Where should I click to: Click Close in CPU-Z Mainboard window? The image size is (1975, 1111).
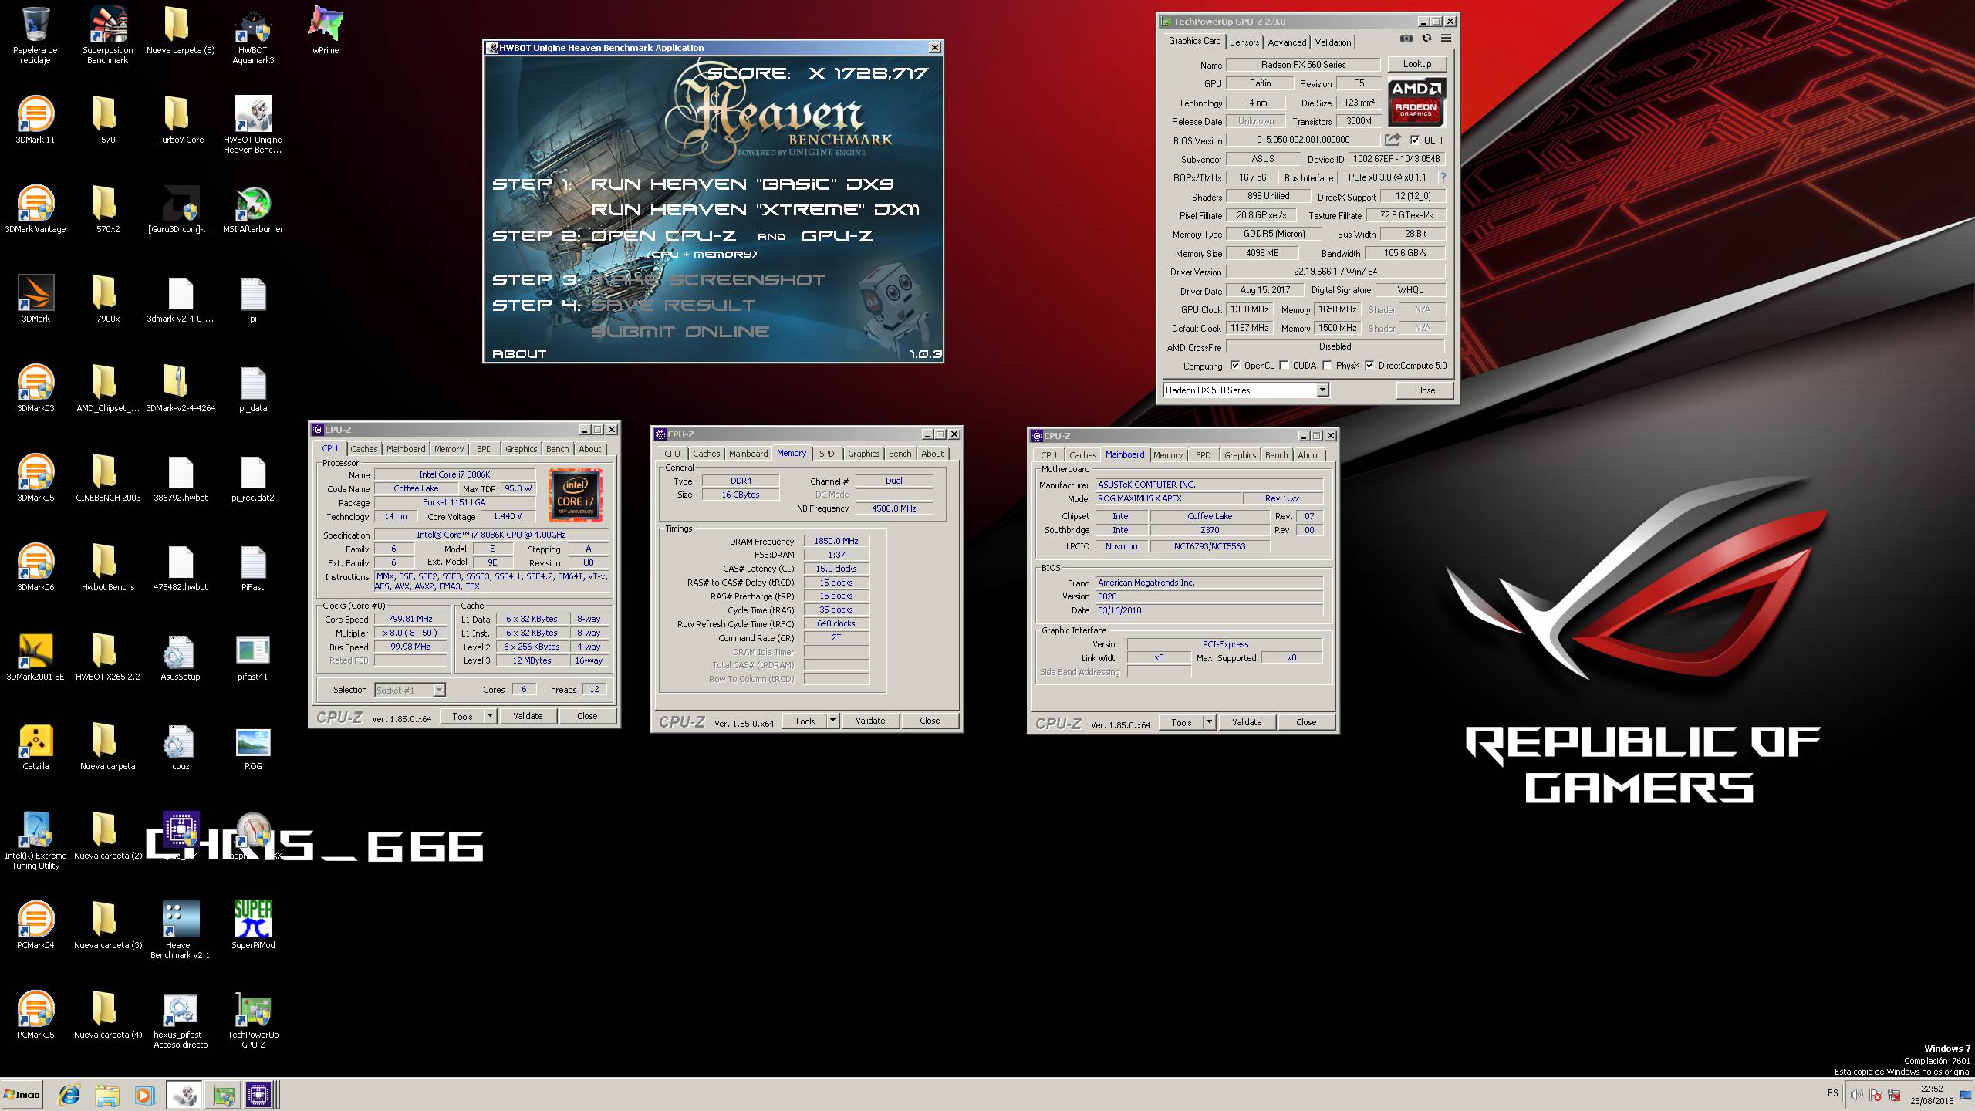pyautogui.click(x=1306, y=722)
